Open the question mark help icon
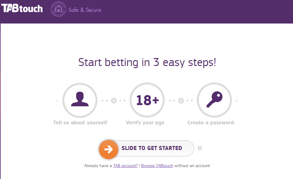293x179 pixels. [x=200, y=148]
